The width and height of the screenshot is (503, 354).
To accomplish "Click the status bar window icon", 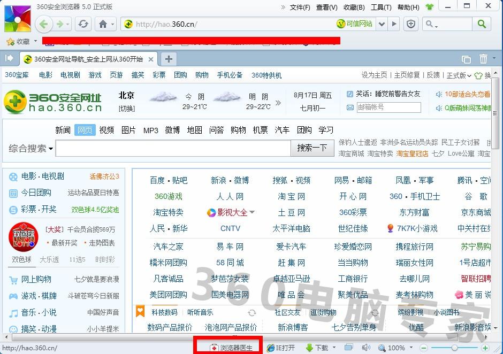I will tap(348, 347).
